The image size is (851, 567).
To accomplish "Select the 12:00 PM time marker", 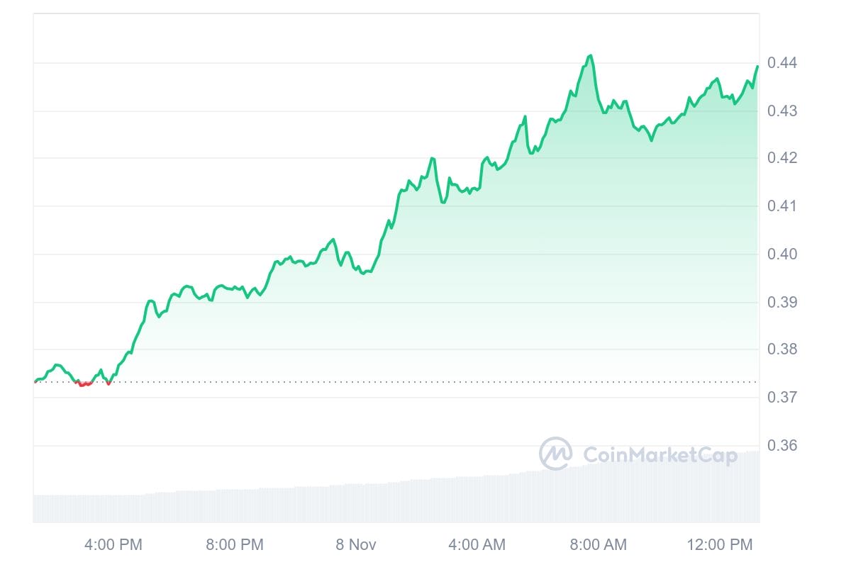I will coord(719,544).
